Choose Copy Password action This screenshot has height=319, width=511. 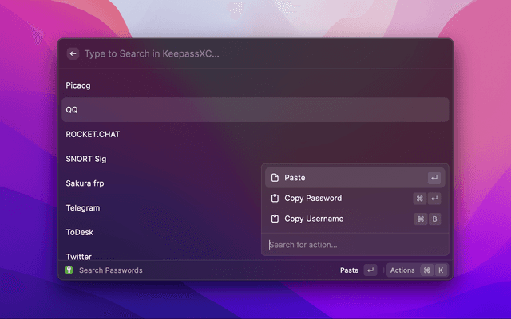[355, 199]
